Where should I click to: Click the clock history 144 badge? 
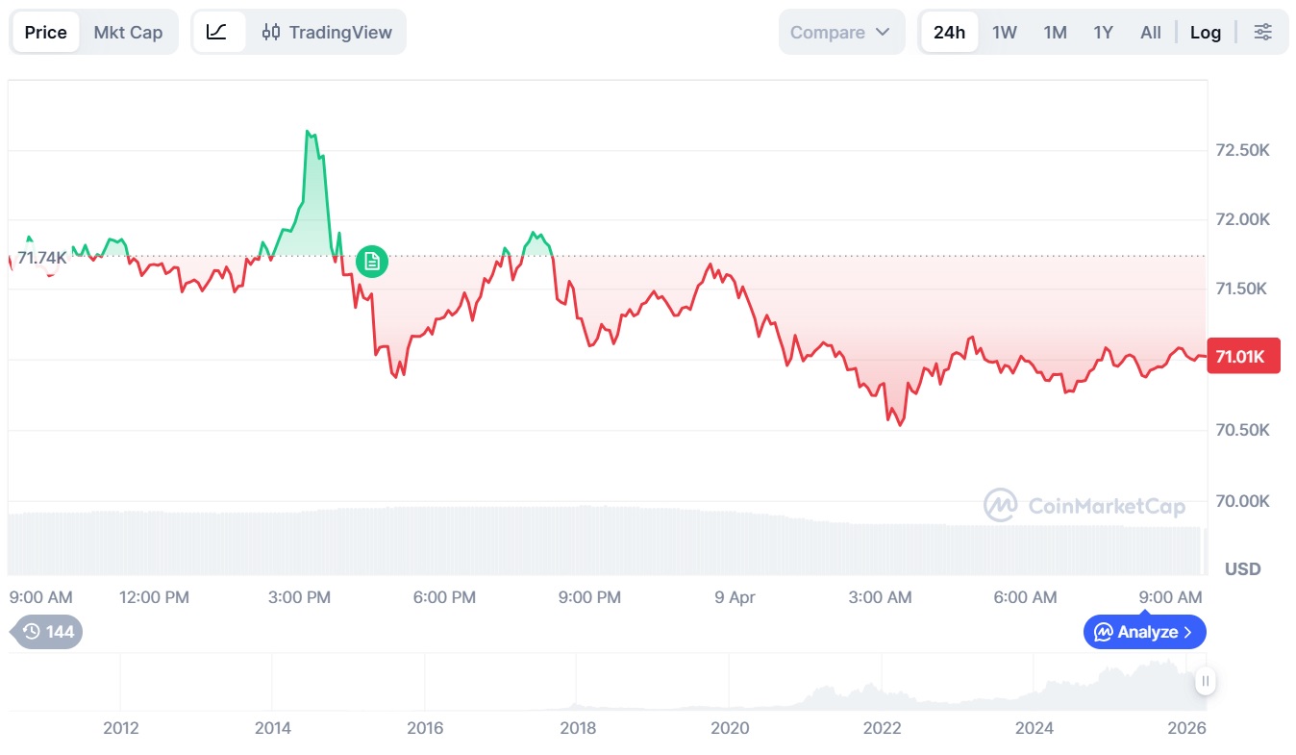tap(48, 632)
